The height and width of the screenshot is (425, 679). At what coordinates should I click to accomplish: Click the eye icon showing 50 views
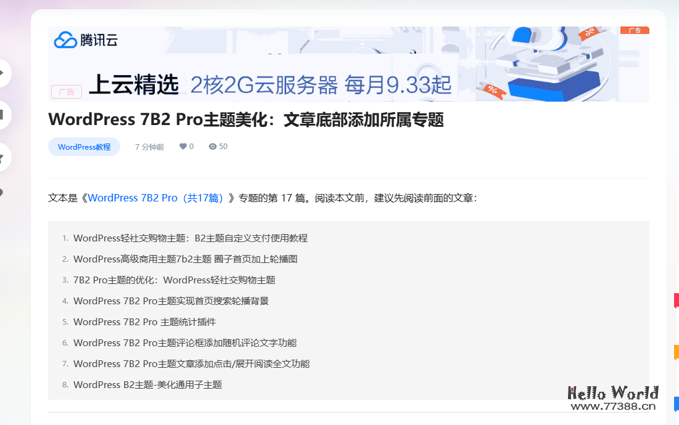click(212, 146)
